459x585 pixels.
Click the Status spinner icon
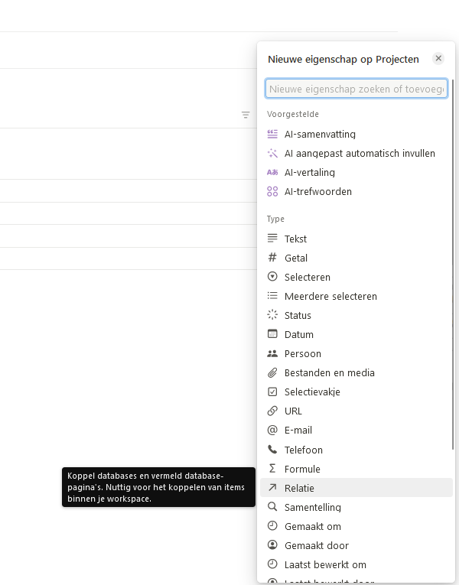coord(272,314)
